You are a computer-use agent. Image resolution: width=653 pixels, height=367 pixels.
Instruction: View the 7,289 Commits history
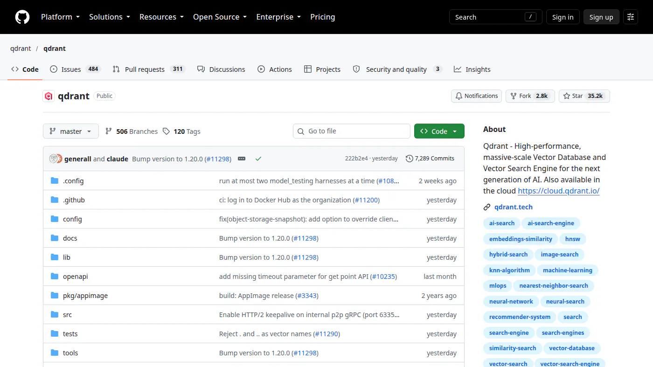[430, 159]
